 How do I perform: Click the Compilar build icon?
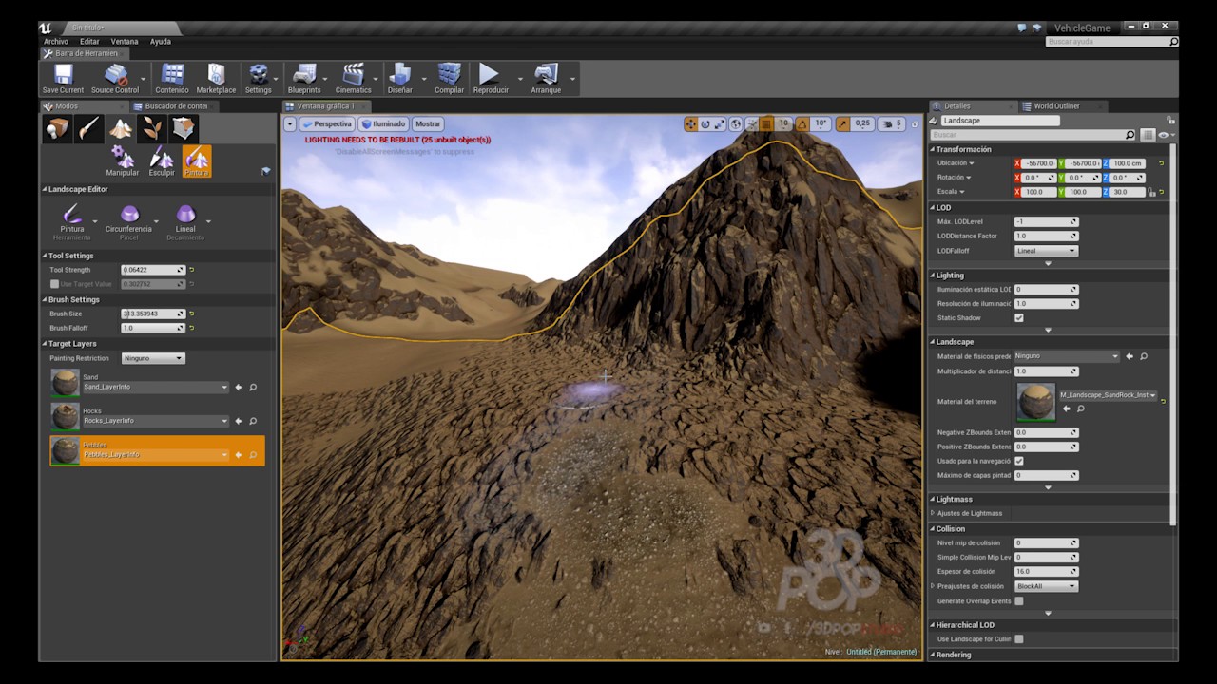(449, 74)
